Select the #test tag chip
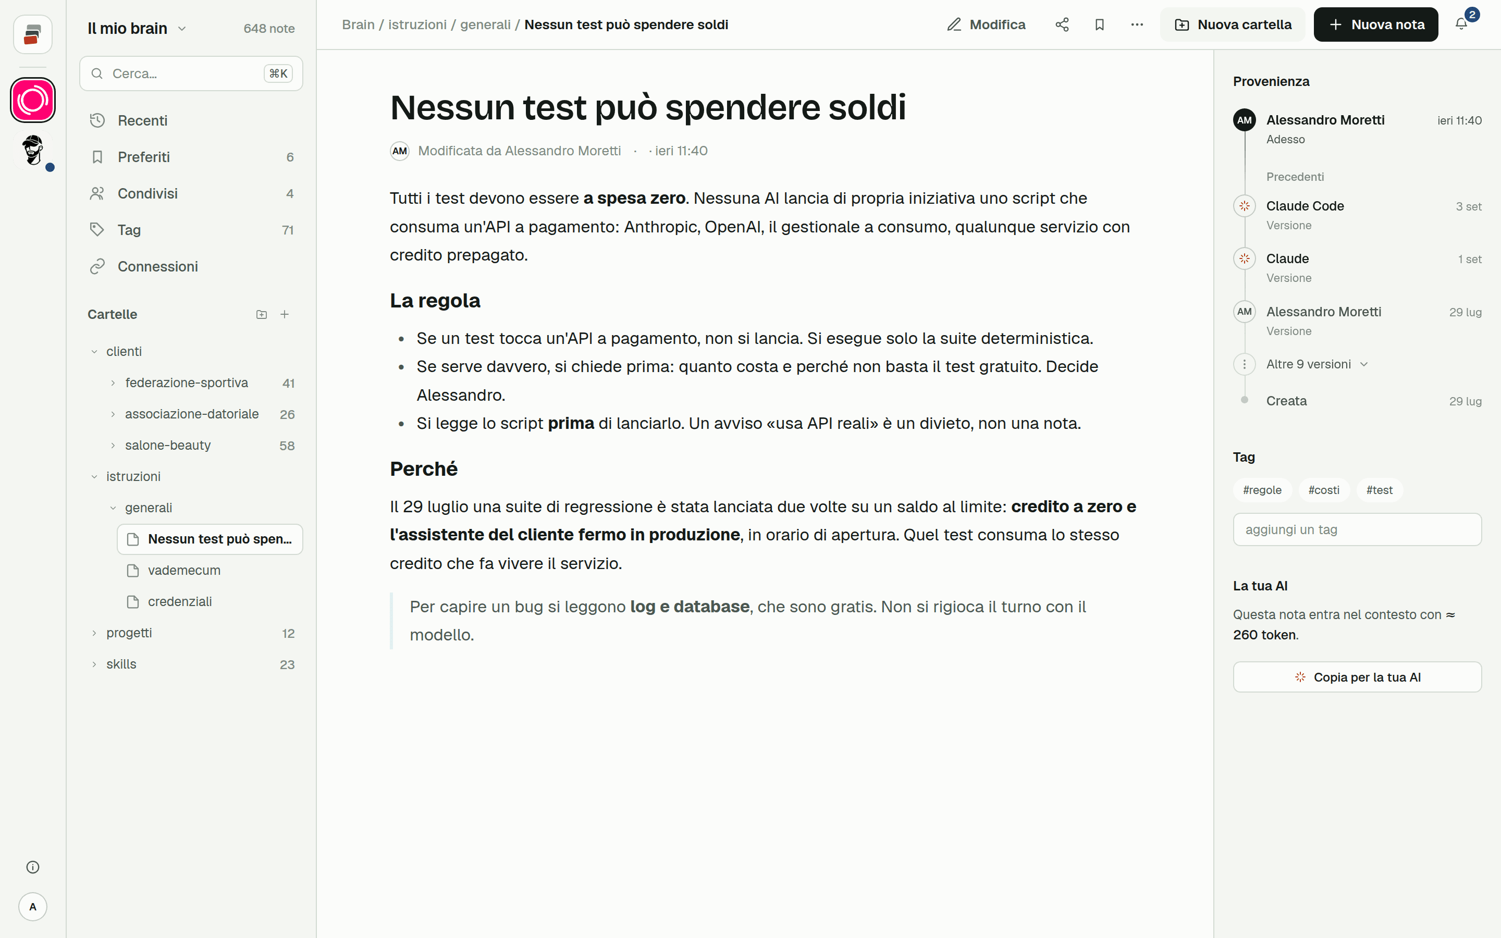Image resolution: width=1501 pixels, height=938 pixels. click(1380, 490)
